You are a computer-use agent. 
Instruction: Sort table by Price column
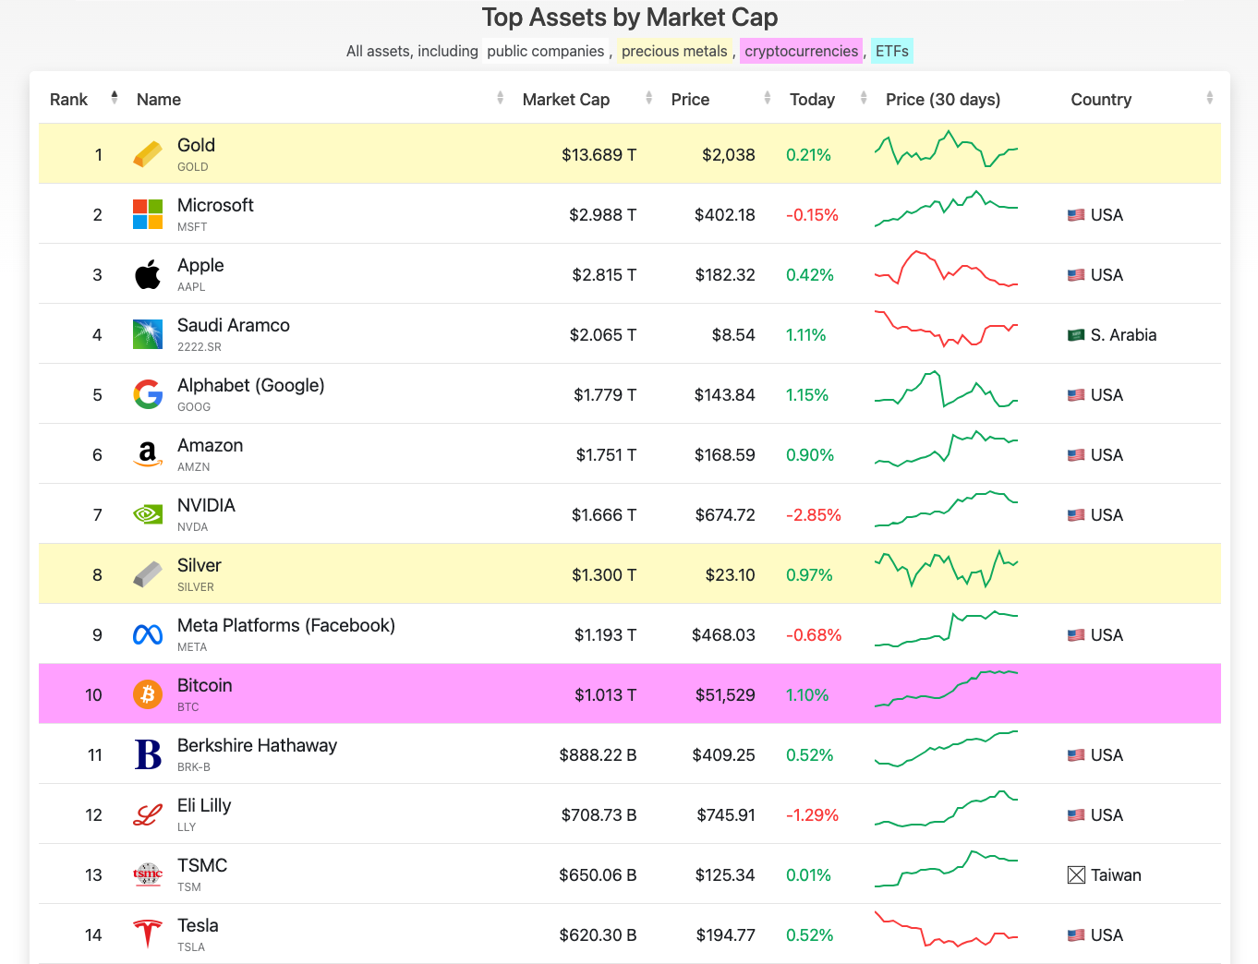(x=690, y=99)
